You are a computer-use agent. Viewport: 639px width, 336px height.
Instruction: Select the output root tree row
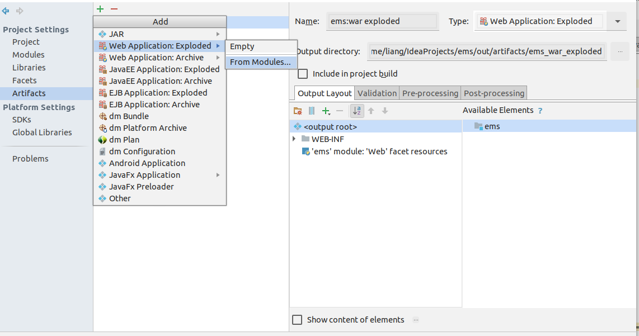376,127
